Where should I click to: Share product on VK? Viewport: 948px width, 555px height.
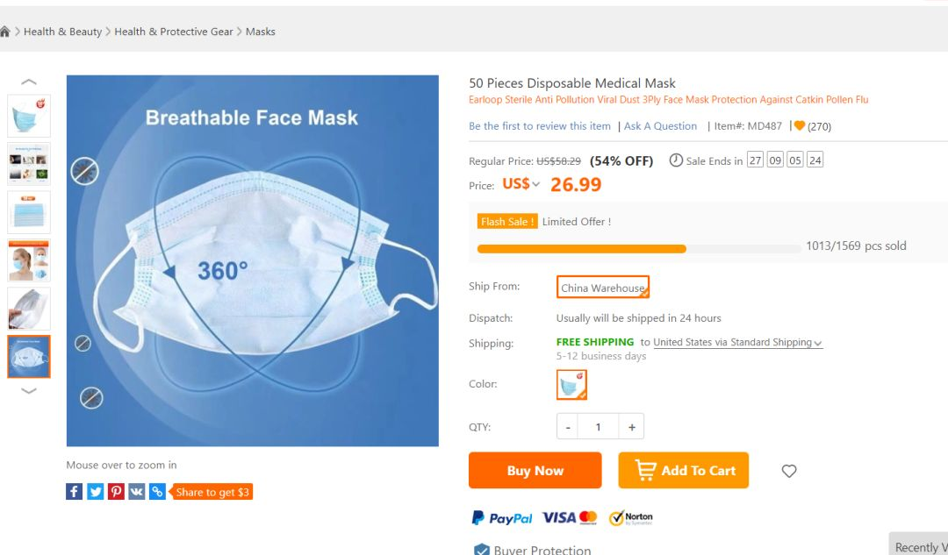click(x=136, y=492)
